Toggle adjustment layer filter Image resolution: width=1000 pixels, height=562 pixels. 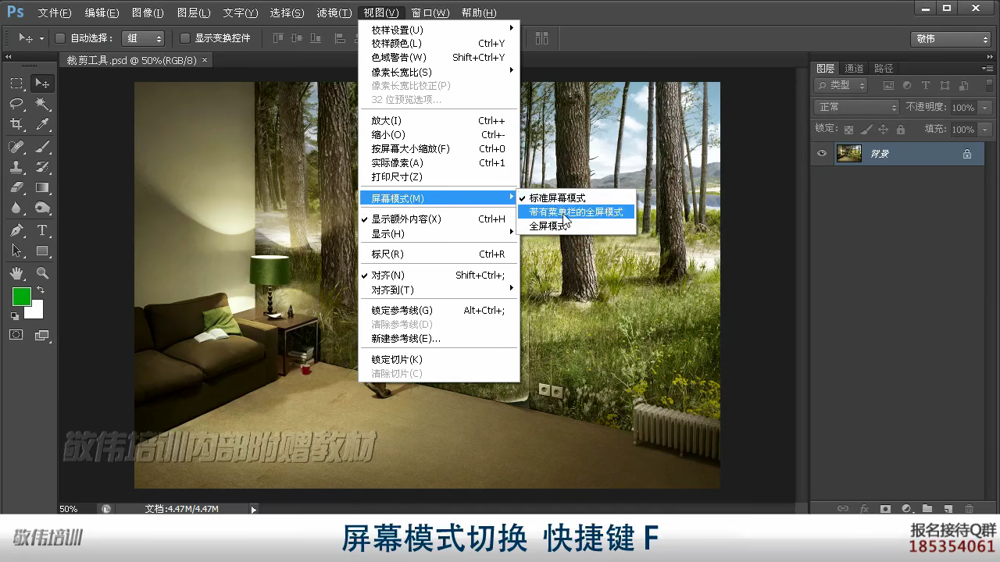tap(907, 86)
